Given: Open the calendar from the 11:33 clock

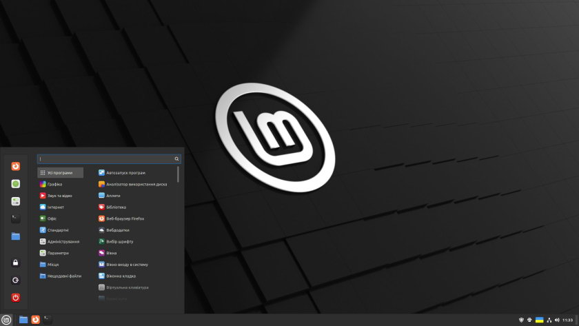Looking at the screenshot, I should pyautogui.click(x=567, y=320).
